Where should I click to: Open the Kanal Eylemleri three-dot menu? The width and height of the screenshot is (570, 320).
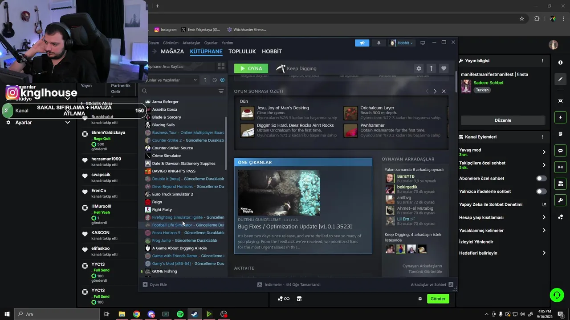pos(542,137)
